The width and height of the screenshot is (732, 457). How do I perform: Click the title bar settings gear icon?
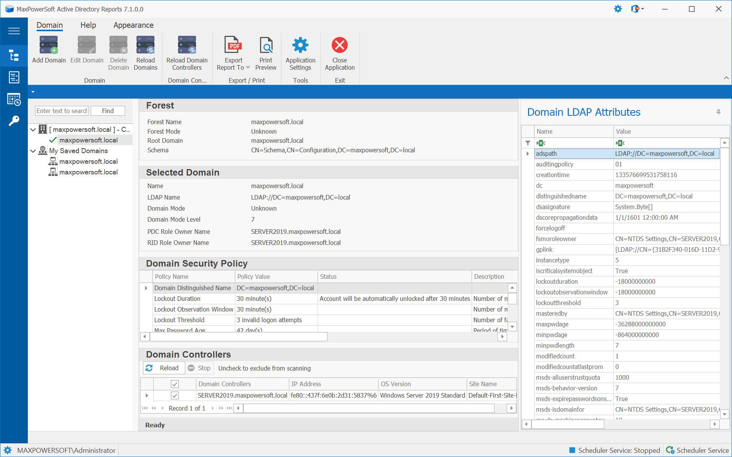618,9
